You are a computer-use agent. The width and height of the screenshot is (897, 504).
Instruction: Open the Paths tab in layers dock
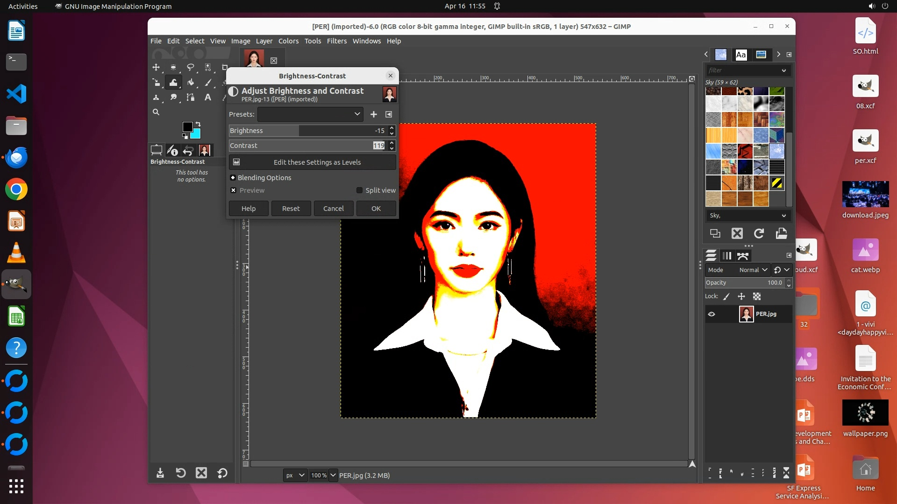click(x=742, y=256)
